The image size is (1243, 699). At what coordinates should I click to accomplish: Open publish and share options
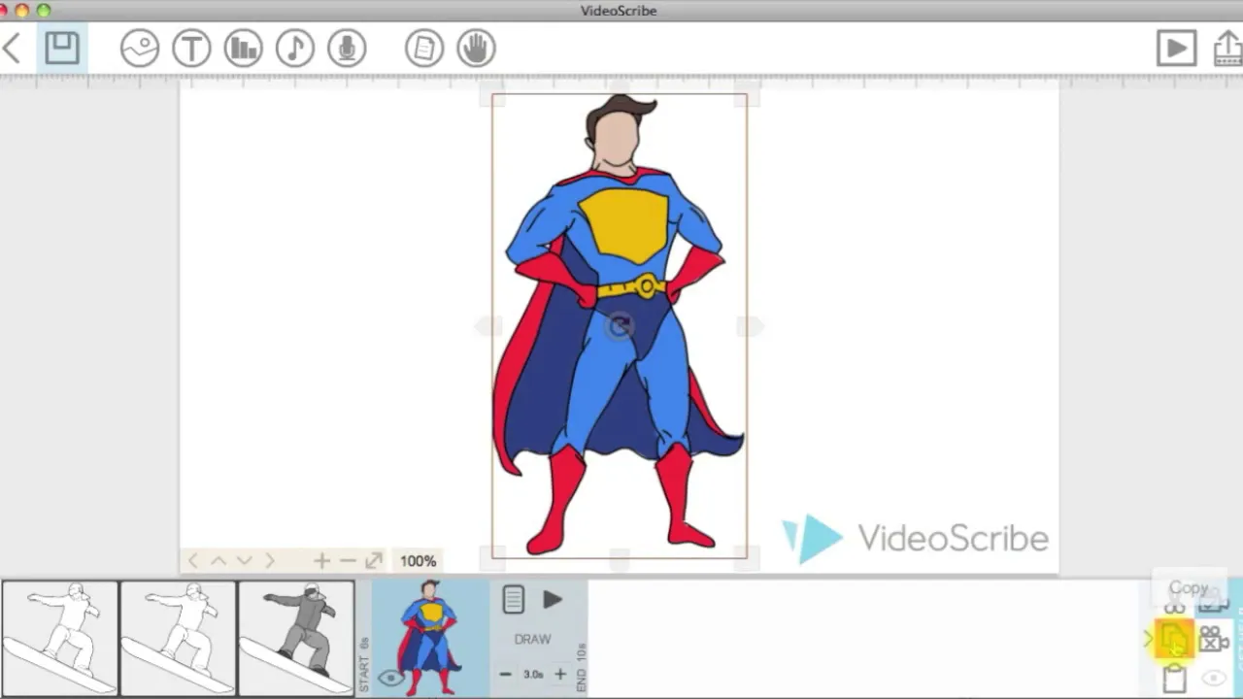coord(1228,49)
